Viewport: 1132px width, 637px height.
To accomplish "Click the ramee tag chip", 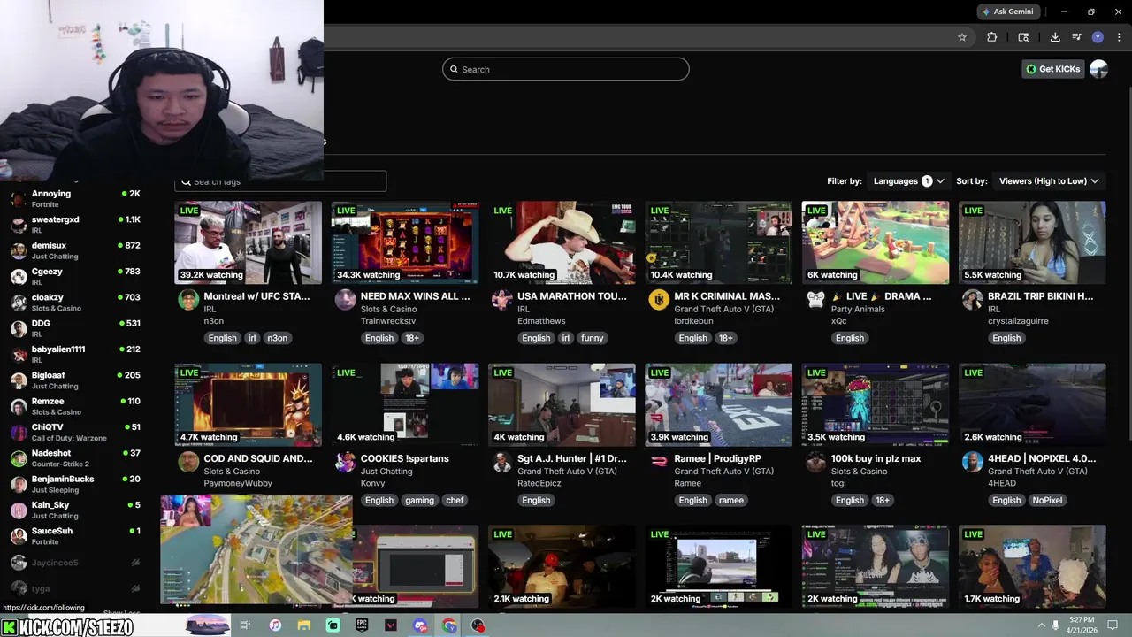I will (x=731, y=500).
